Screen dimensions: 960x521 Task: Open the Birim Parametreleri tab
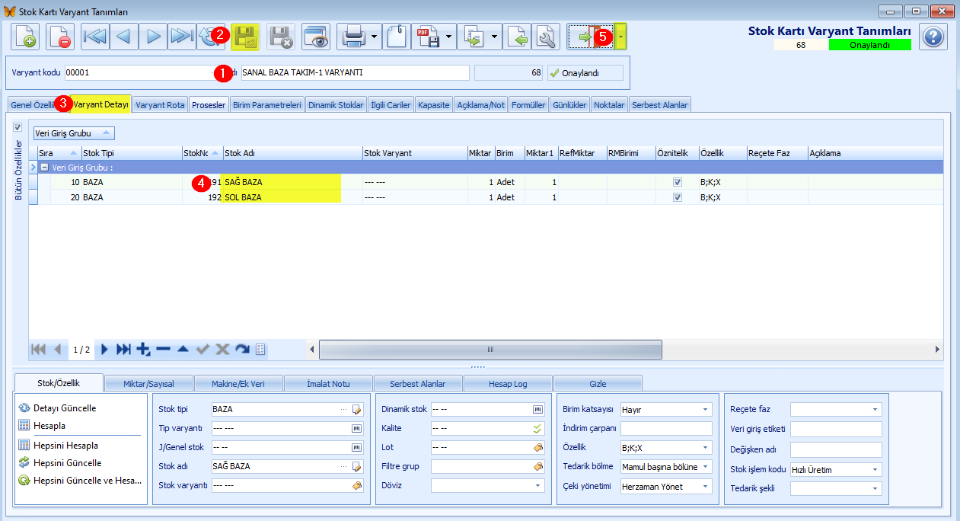[267, 105]
